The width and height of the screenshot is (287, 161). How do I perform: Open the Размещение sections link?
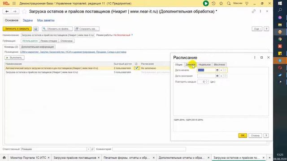[73, 52]
